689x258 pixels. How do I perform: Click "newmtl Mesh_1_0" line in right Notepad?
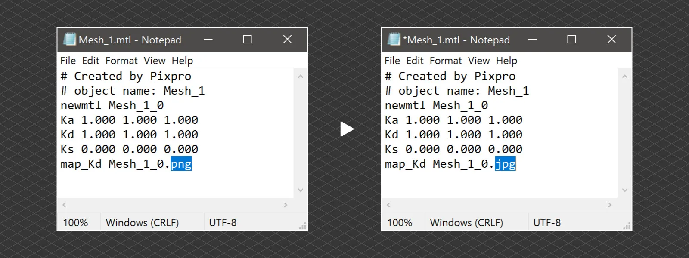tap(436, 105)
